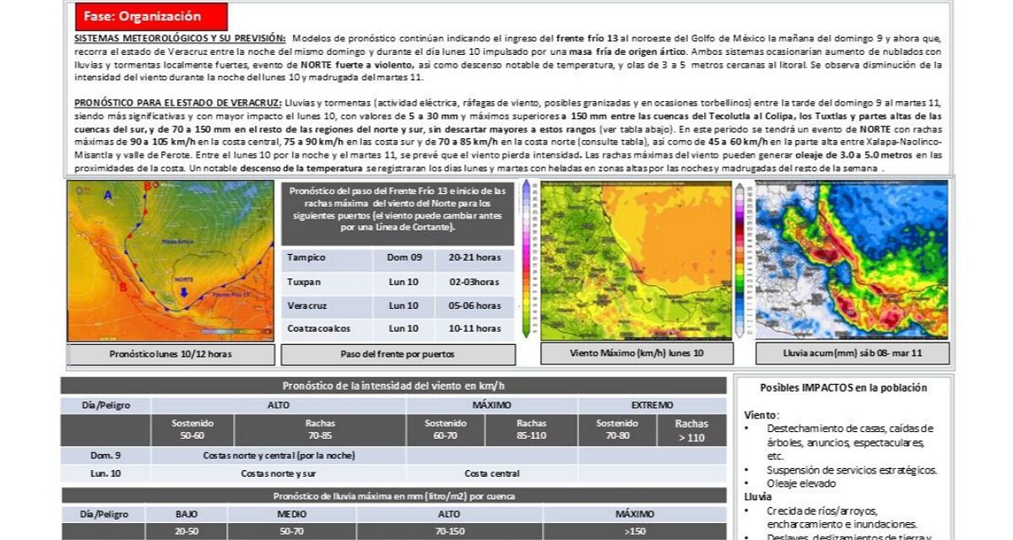The image size is (1013, 540).
Task: Collapse the Posibles IMPACTOS en la población panel
Action: tap(844, 390)
